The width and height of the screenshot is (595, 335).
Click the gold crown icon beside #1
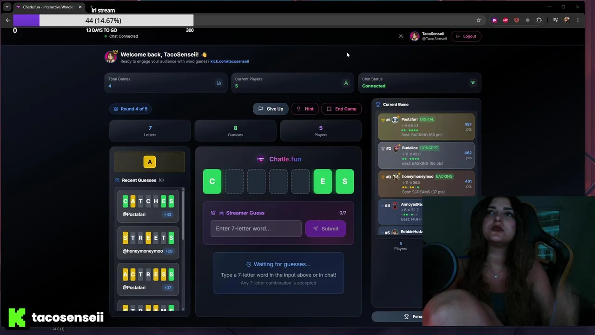(x=383, y=120)
